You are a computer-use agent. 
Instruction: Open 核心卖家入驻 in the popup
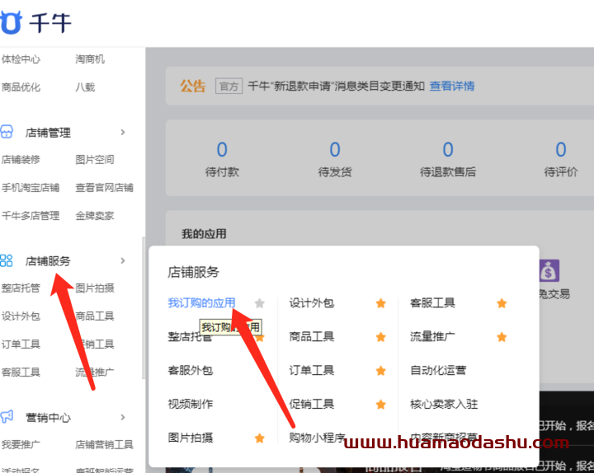coord(444,404)
